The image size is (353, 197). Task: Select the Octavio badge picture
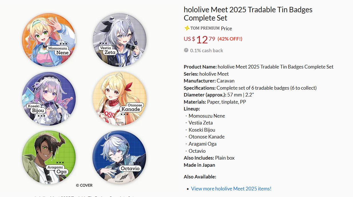[x=119, y=157]
